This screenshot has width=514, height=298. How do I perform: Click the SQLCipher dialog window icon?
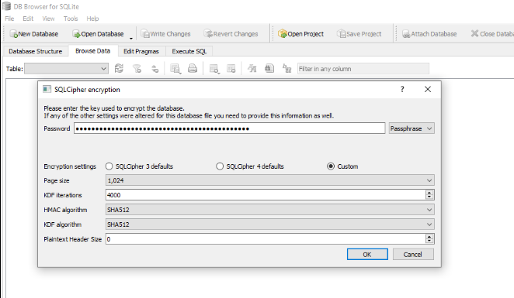[x=47, y=89]
